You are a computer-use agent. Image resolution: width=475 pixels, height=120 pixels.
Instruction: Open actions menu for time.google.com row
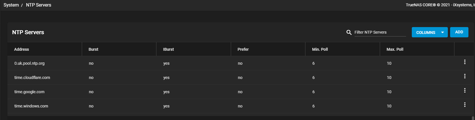tap(465, 90)
